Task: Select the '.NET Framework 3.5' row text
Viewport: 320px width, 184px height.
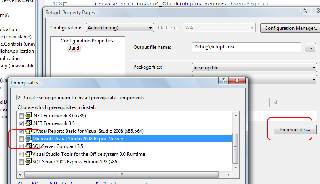Action: (53, 123)
